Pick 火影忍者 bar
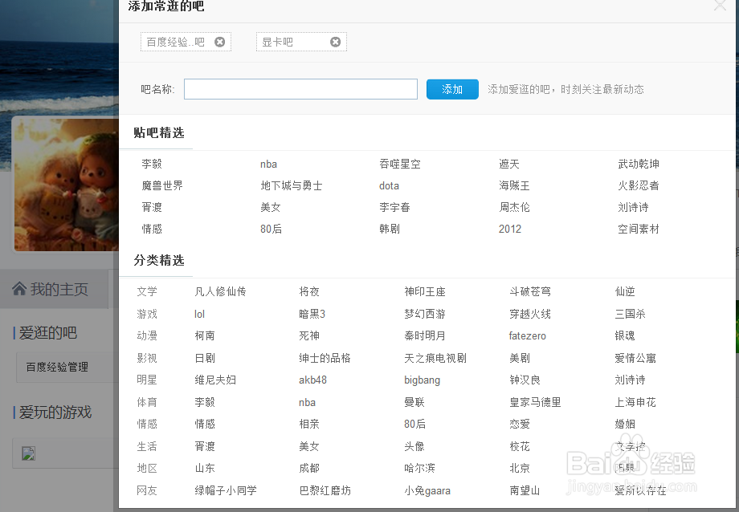This screenshot has height=512, width=739. 639,185
